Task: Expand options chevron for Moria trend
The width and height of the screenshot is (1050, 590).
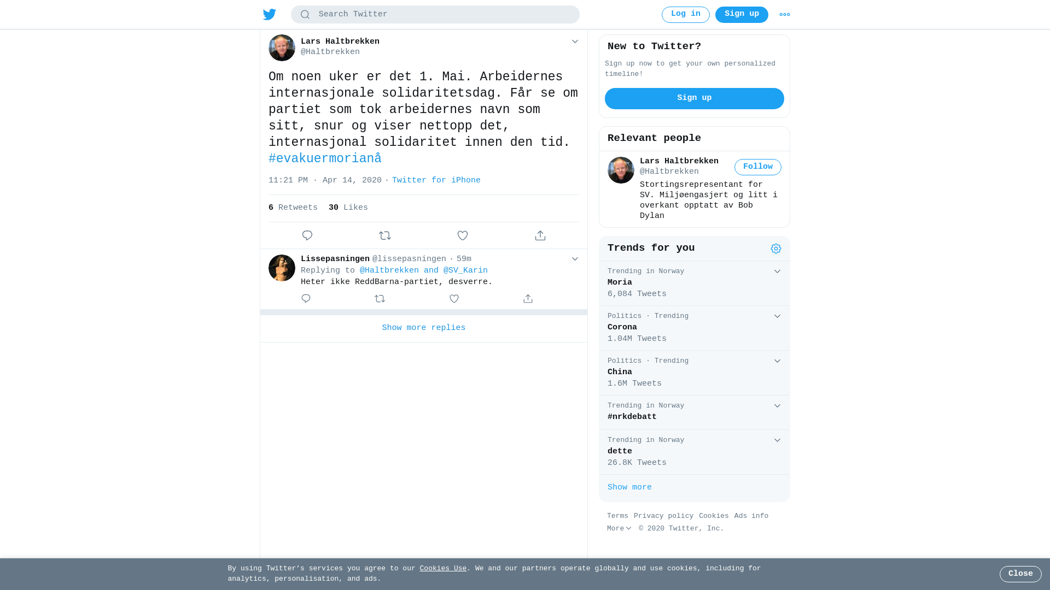Action: point(777,272)
